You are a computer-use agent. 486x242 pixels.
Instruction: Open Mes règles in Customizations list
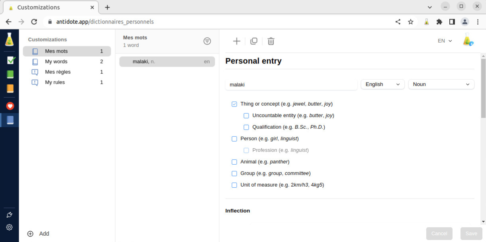tap(58, 72)
